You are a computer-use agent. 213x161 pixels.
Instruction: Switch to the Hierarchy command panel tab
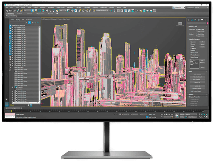195,20
